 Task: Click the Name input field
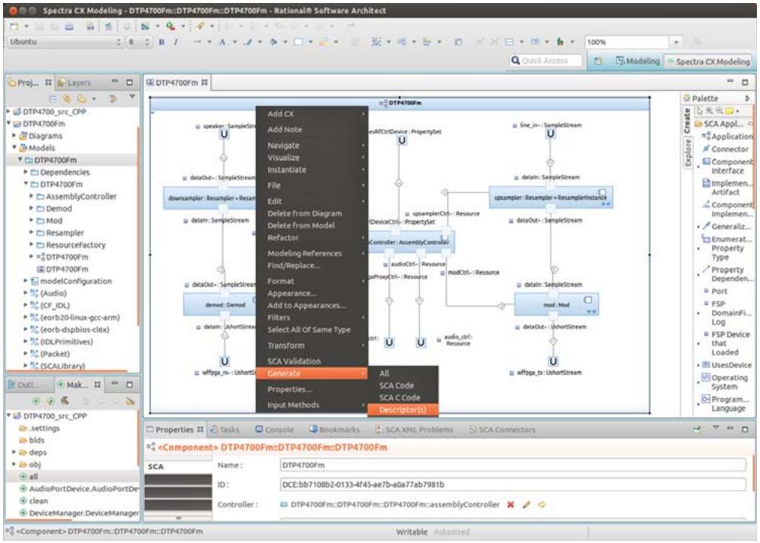click(x=512, y=465)
